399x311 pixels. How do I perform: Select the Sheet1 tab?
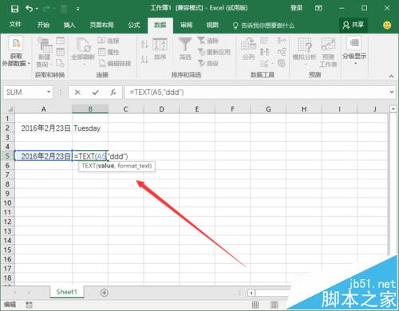(66, 292)
